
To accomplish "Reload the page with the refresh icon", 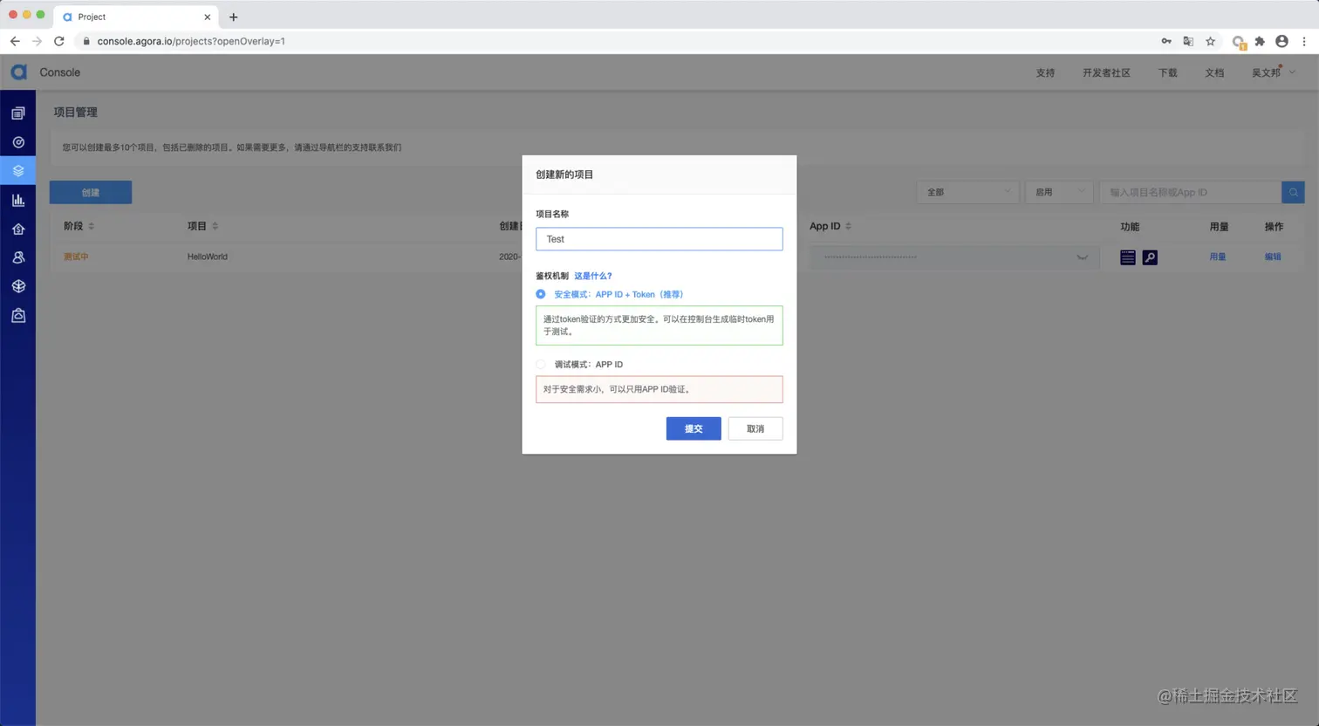I will coord(59,41).
